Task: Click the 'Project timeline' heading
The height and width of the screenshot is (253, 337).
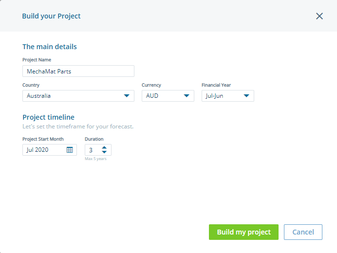Action: 48,117
